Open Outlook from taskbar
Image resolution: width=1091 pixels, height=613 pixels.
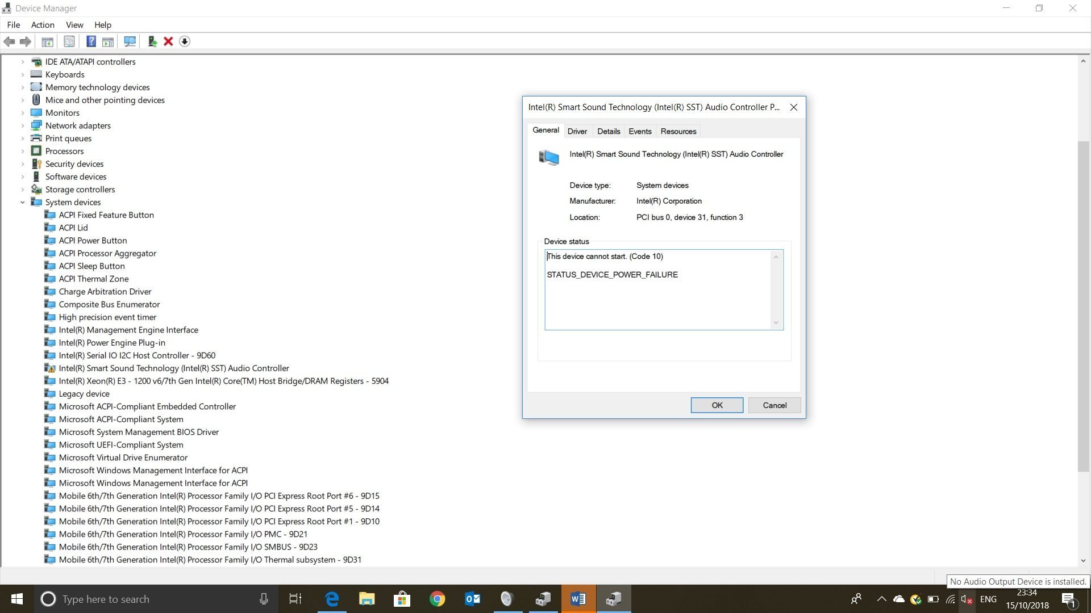tap(473, 599)
